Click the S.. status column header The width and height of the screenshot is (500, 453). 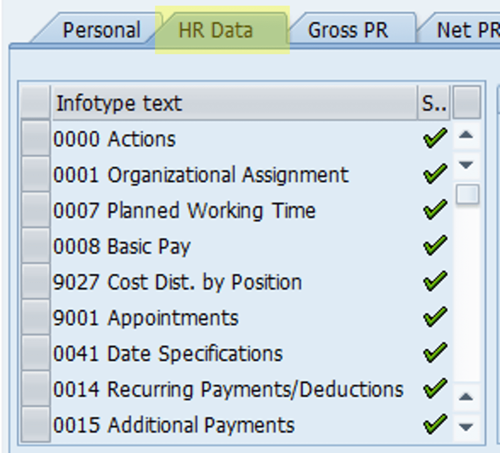point(434,103)
